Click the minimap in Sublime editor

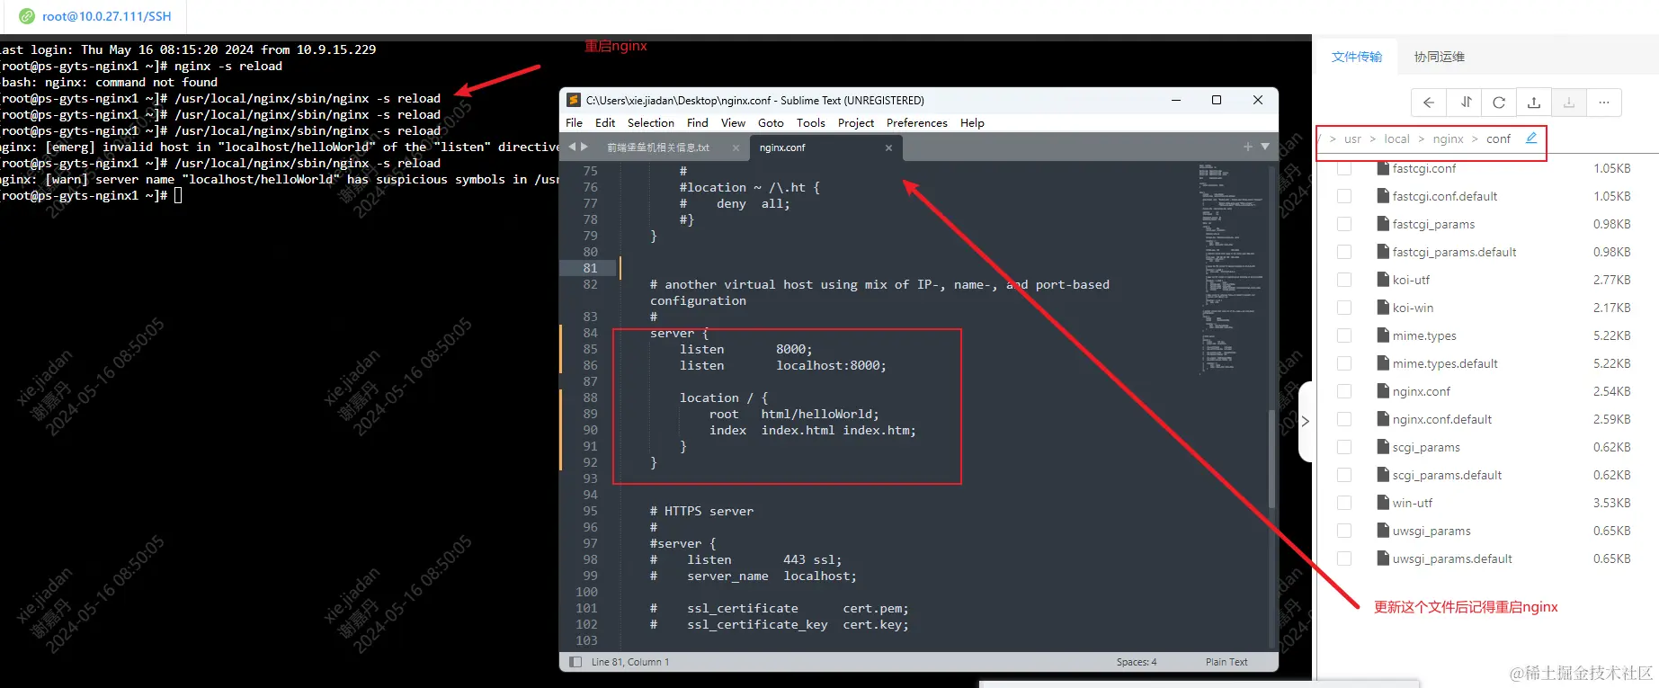coord(1232,270)
